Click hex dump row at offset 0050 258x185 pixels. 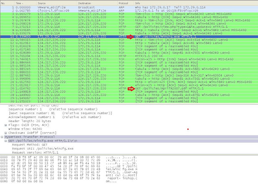(69, 173)
